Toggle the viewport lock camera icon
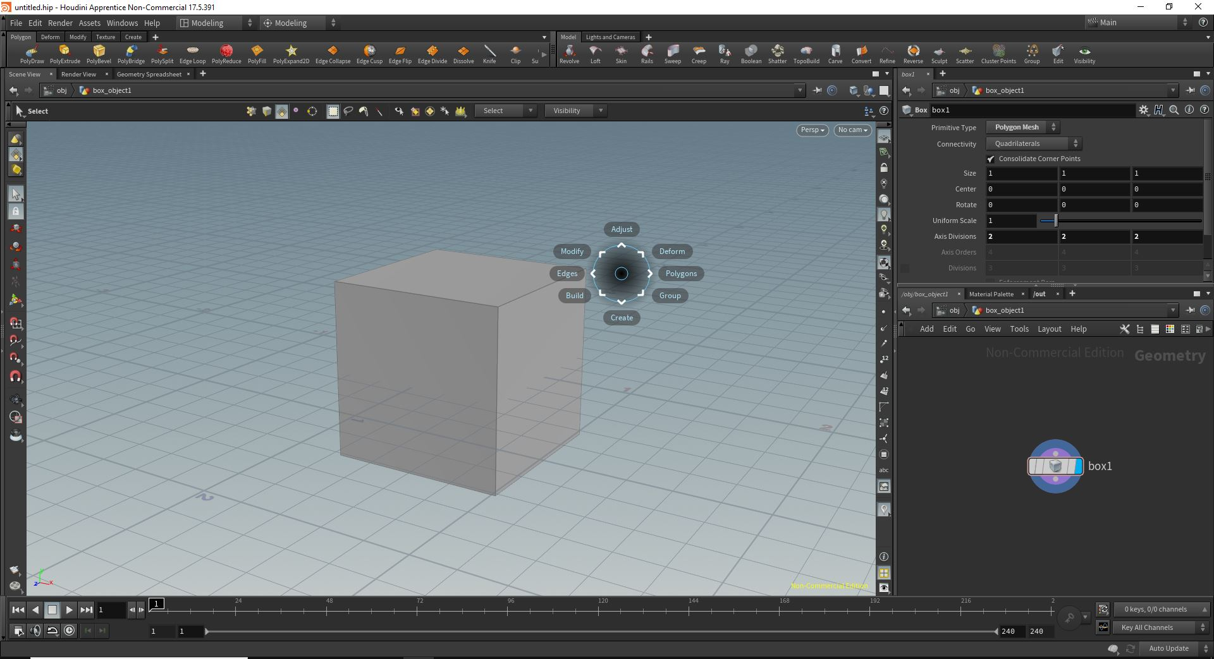This screenshot has height=659, width=1214. coord(884,167)
